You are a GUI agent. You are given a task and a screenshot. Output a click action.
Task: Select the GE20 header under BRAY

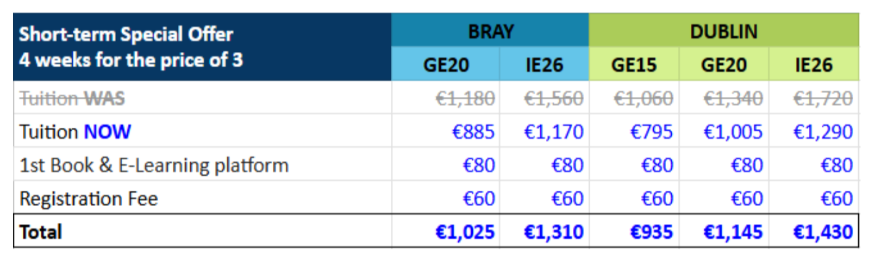pyautogui.click(x=445, y=65)
